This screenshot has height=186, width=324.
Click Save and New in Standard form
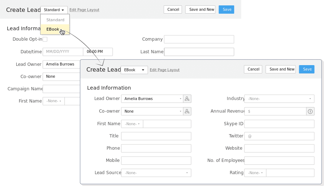click(x=201, y=9)
